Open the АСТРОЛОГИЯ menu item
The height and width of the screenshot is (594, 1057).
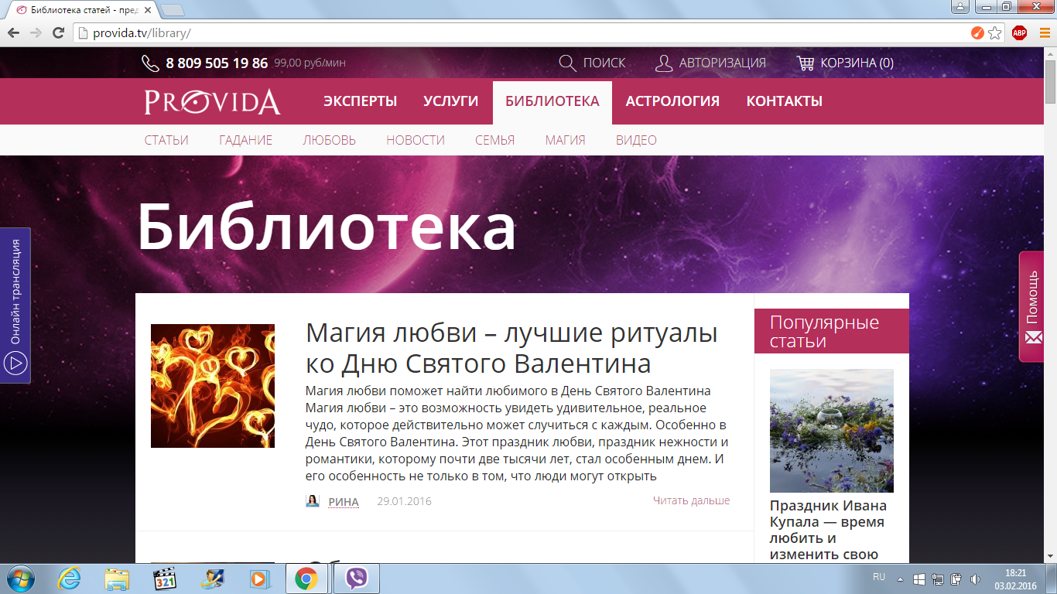click(x=672, y=101)
